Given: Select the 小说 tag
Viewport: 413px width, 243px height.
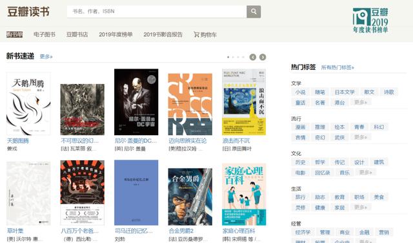Looking at the screenshot, I should pos(300,92).
